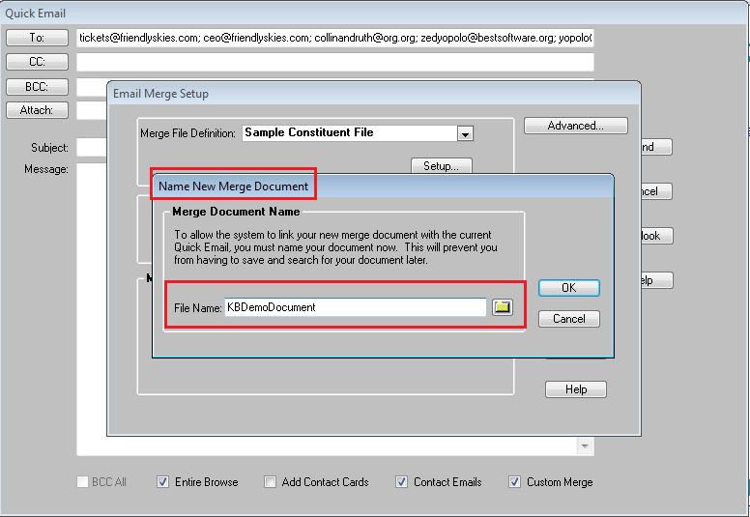Toggle the Entire Browse checkbox

tap(162, 481)
